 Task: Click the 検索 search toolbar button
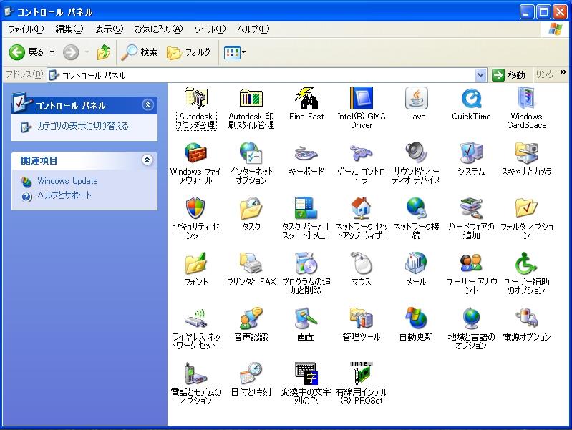coord(140,52)
